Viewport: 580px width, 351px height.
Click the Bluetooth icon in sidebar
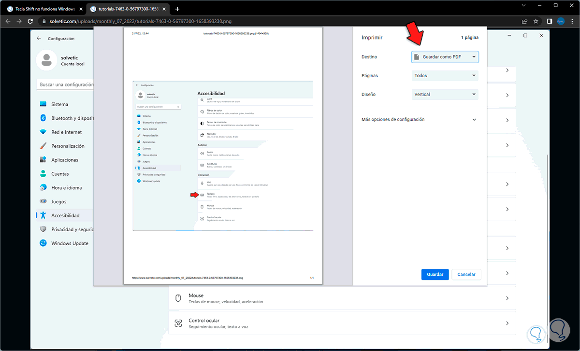pos(43,118)
